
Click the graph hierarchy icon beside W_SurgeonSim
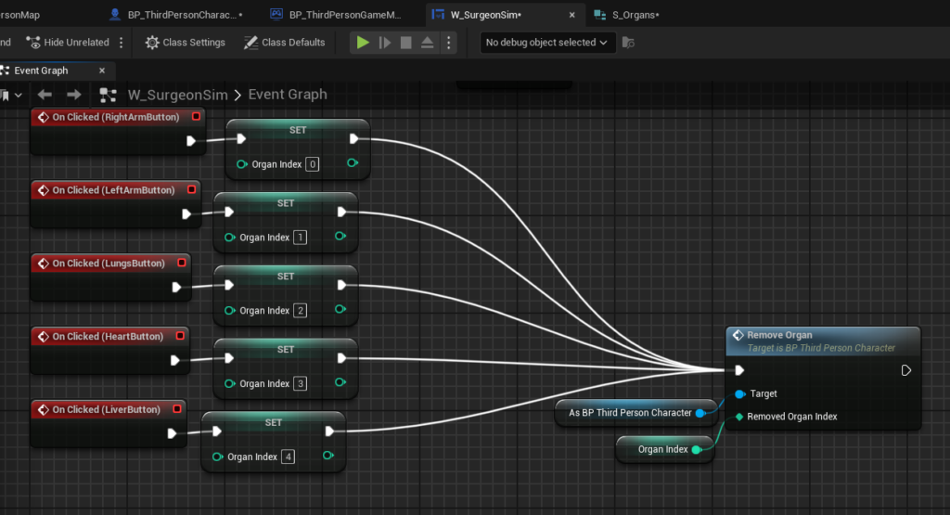pos(109,95)
